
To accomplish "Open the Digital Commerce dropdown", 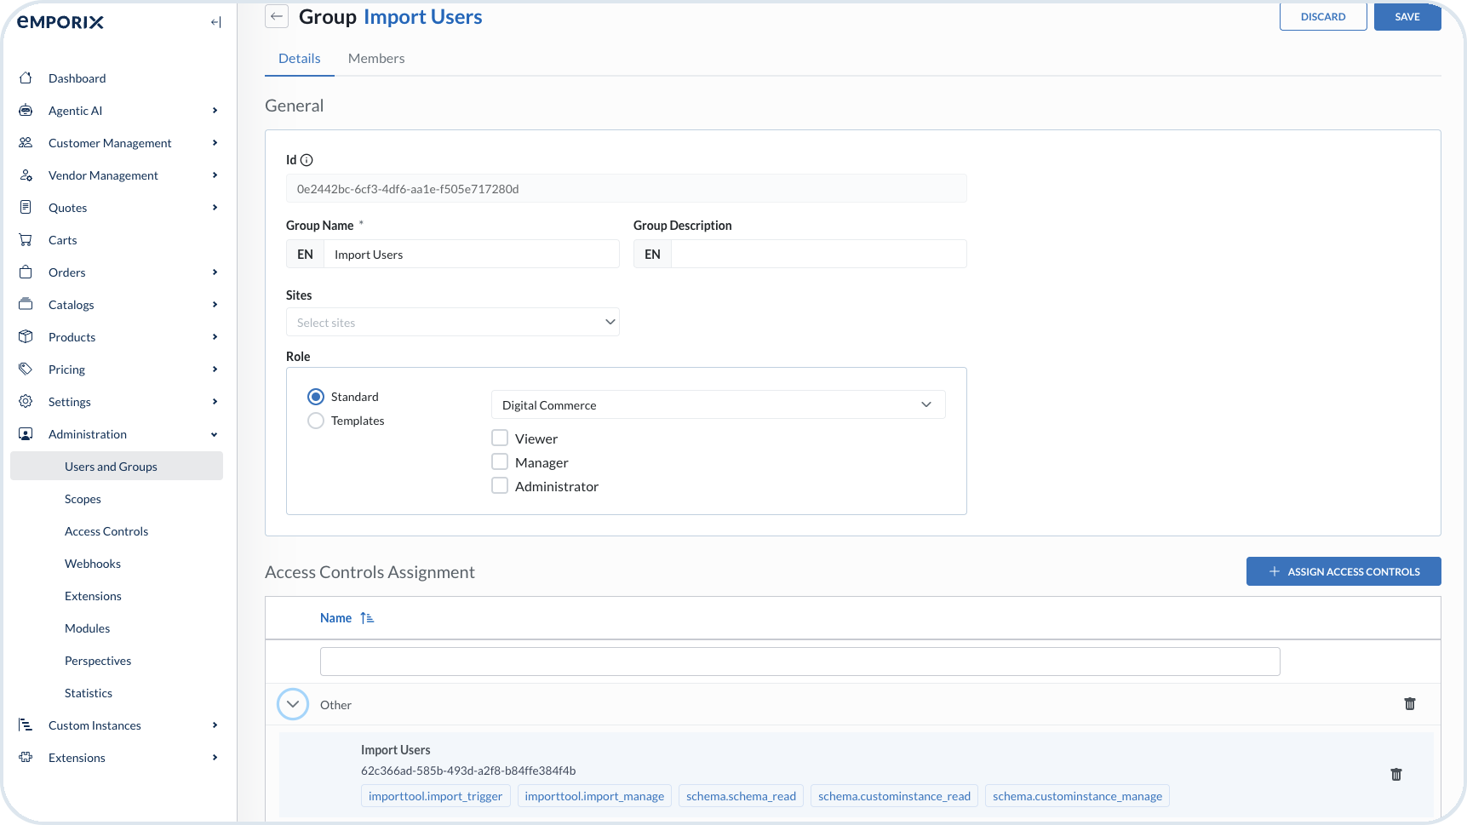I will (719, 404).
